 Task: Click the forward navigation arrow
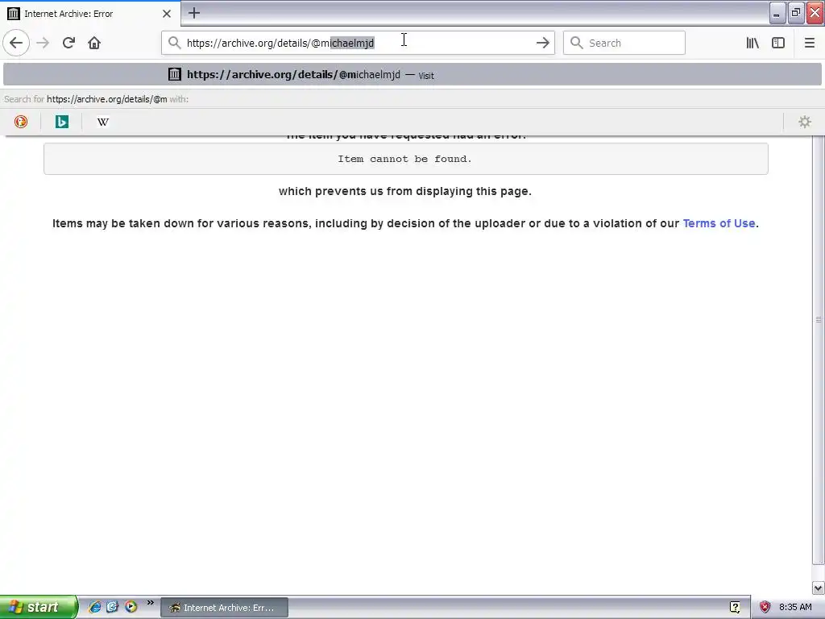click(43, 43)
